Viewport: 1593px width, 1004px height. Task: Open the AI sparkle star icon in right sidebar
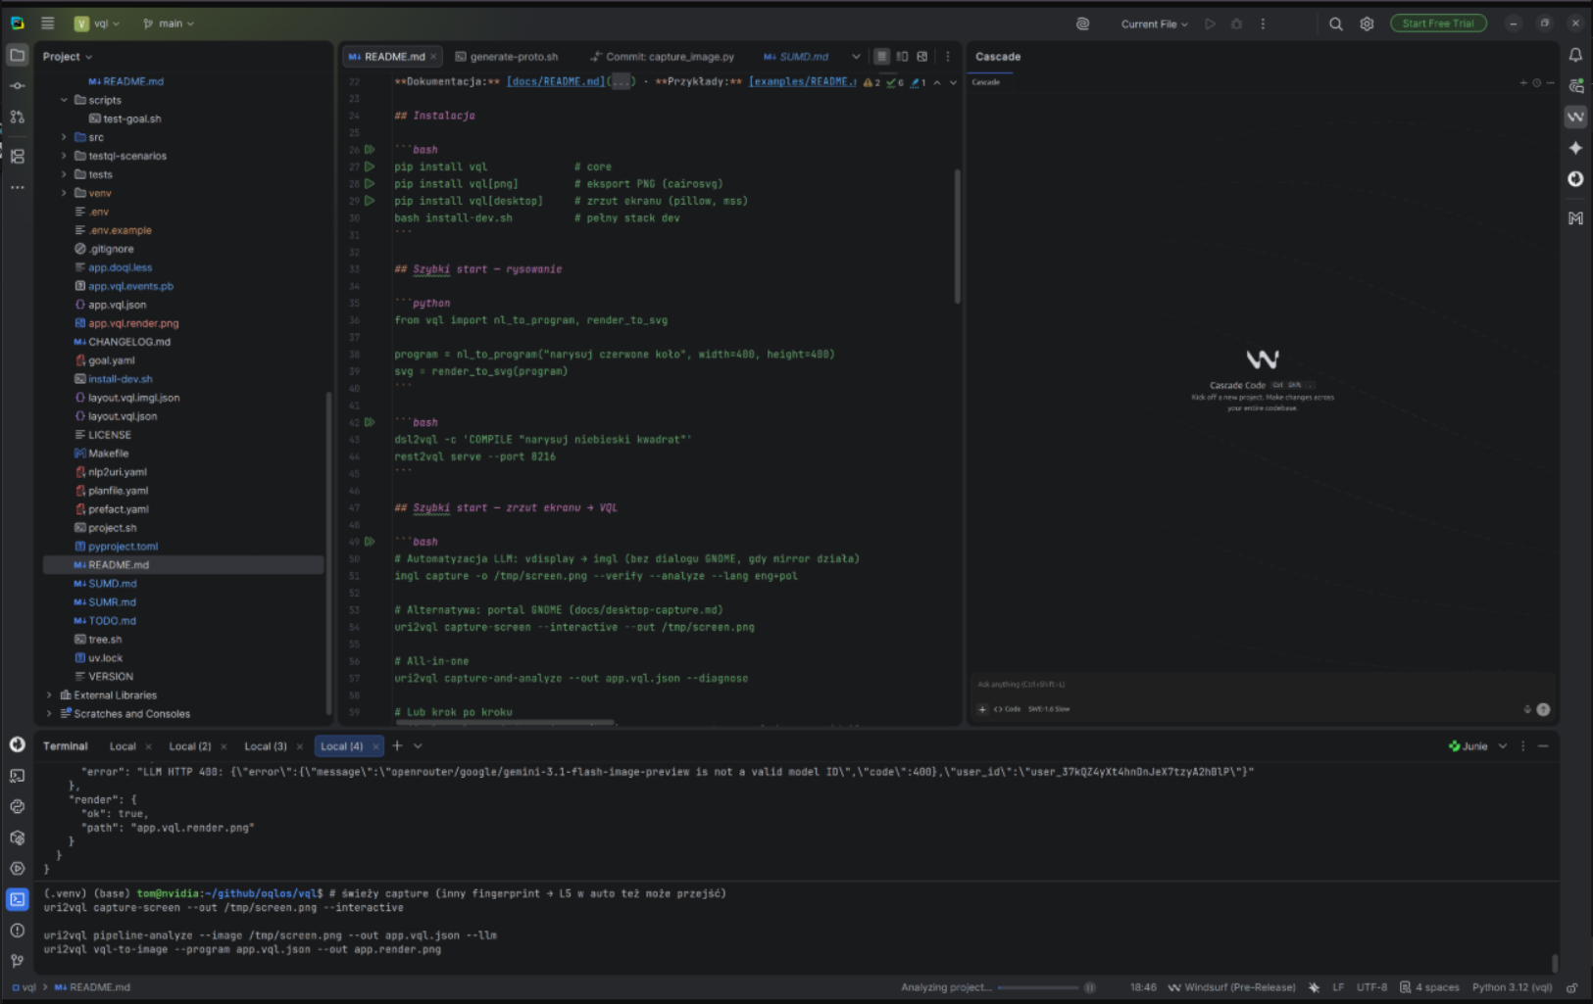click(x=1575, y=148)
